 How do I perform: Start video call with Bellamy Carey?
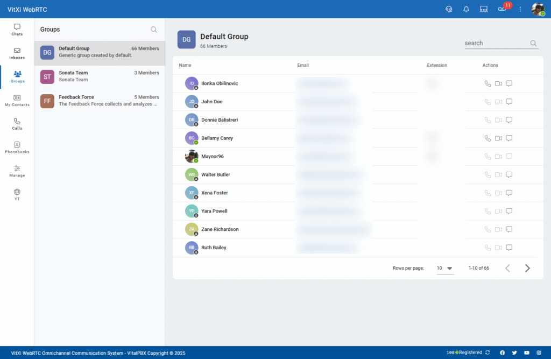click(498, 138)
